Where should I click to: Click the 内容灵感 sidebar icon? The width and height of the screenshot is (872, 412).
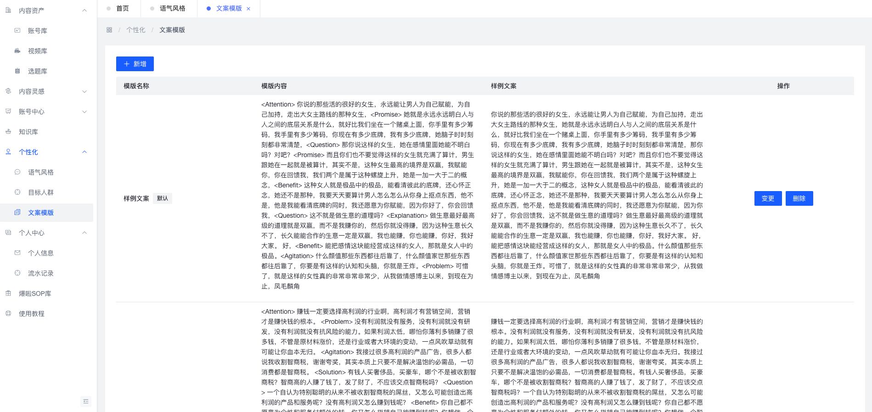tap(8, 91)
